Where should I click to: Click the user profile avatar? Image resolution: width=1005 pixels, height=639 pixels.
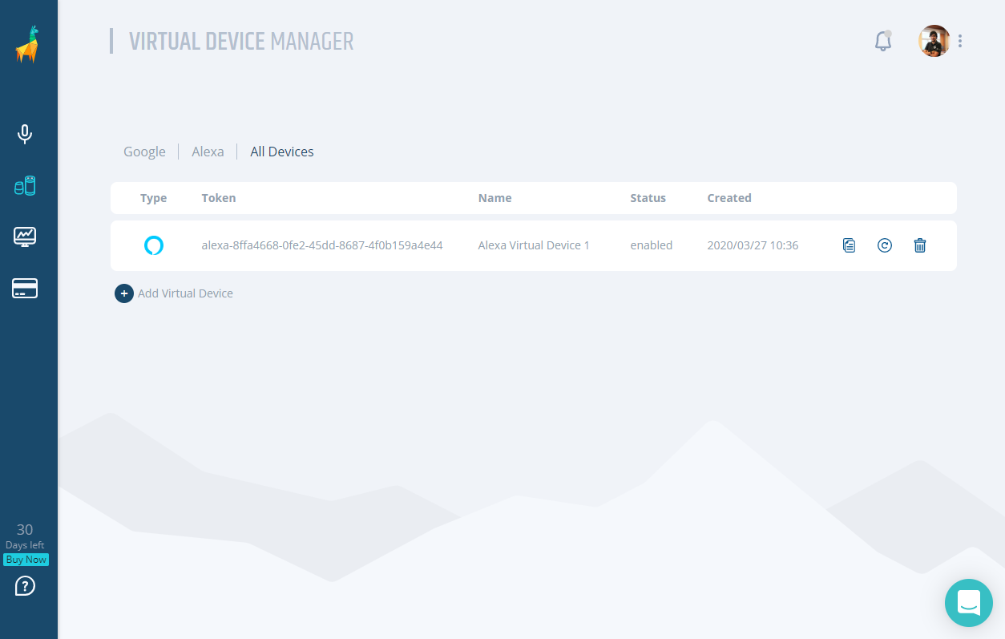pos(934,41)
